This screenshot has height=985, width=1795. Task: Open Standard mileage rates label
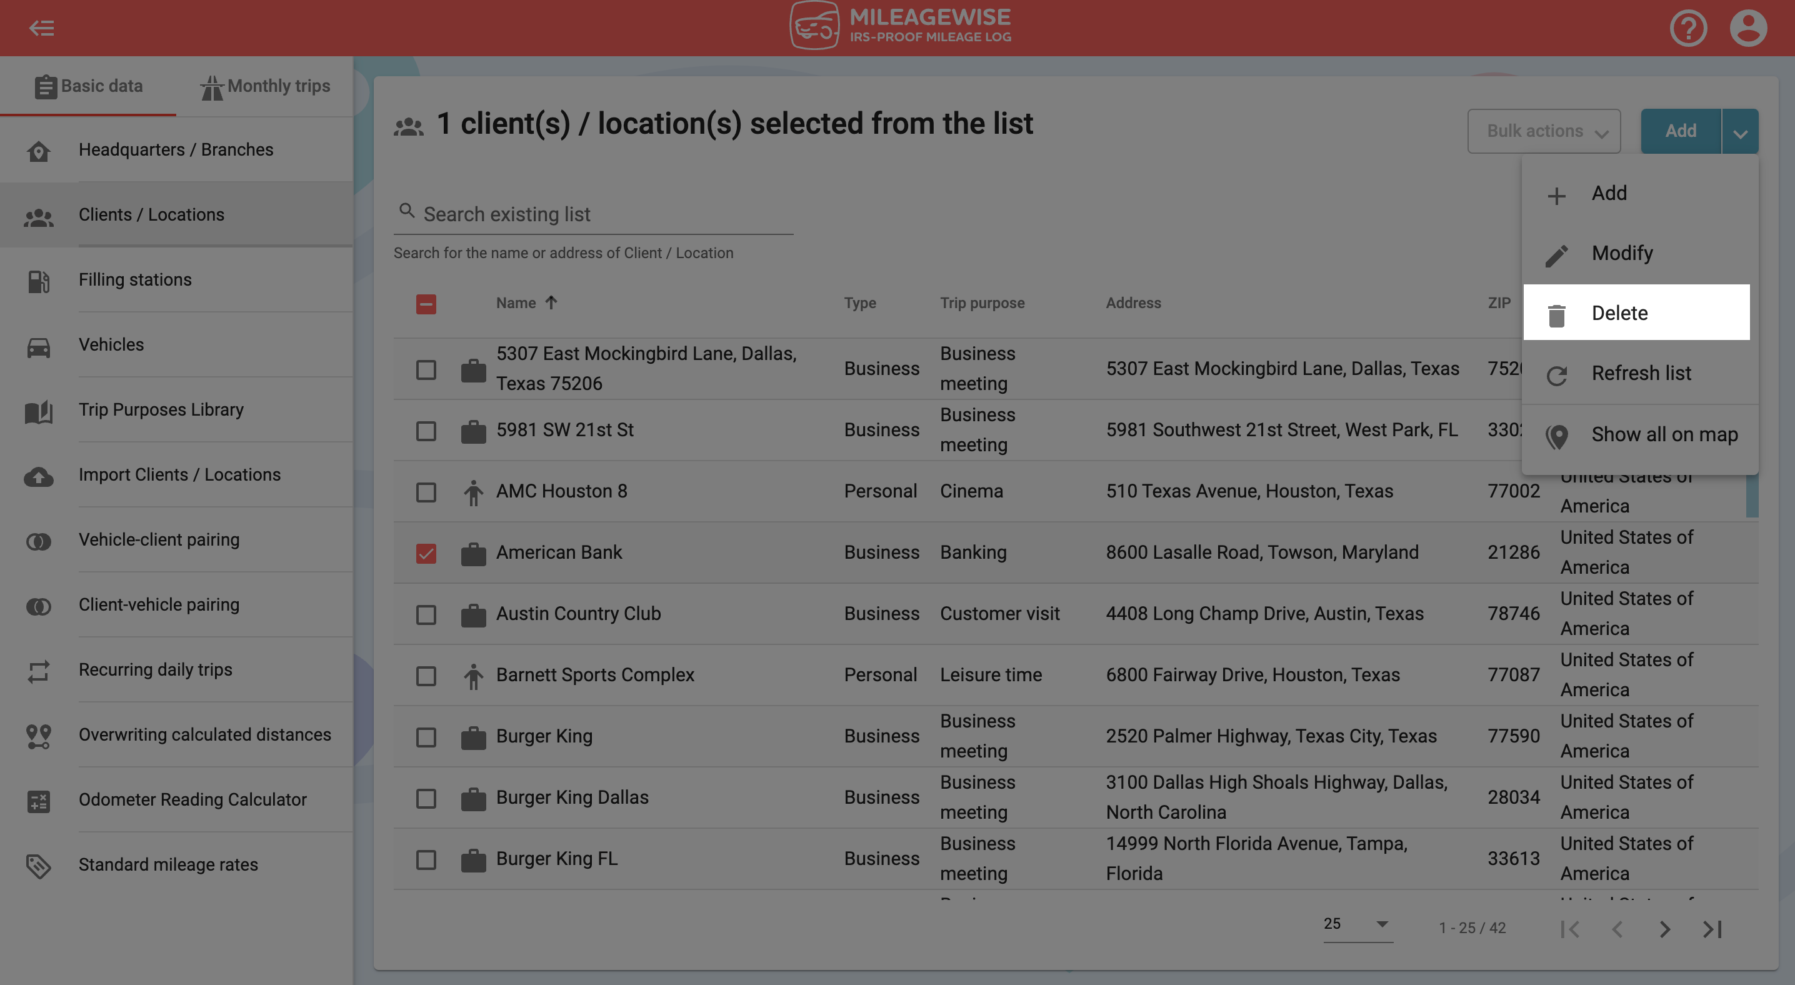click(x=168, y=865)
